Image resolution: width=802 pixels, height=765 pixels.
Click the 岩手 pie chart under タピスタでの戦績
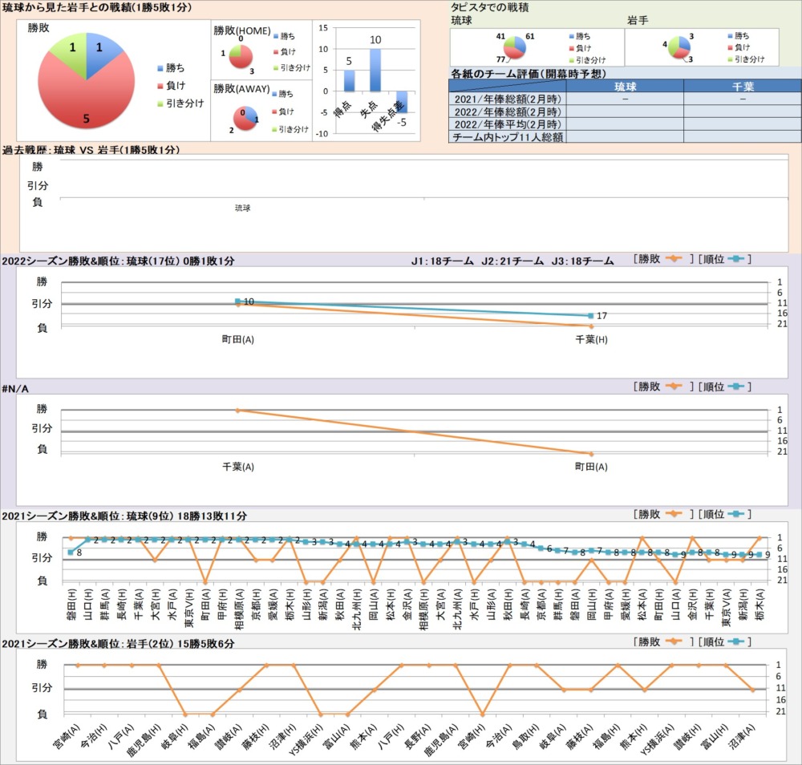point(679,47)
